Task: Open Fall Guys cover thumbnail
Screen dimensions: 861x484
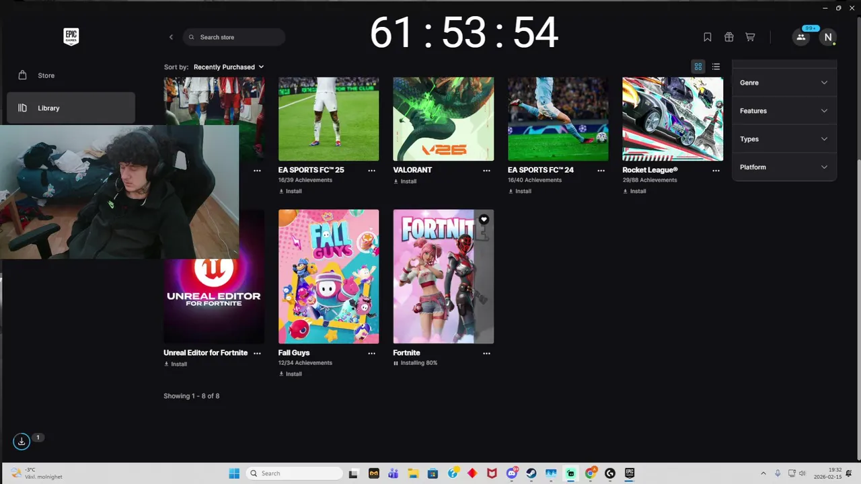Action: [328, 276]
